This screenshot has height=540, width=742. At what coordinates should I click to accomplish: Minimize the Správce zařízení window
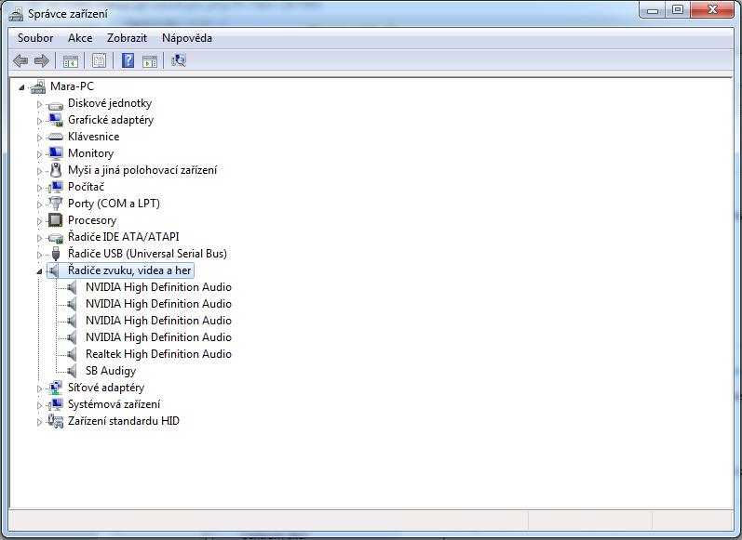click(x=653, y=10)
